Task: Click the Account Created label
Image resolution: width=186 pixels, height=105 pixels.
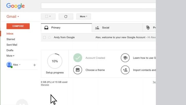Action: point(95,58)
